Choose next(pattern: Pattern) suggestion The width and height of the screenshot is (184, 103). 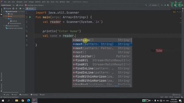(102, 48)
